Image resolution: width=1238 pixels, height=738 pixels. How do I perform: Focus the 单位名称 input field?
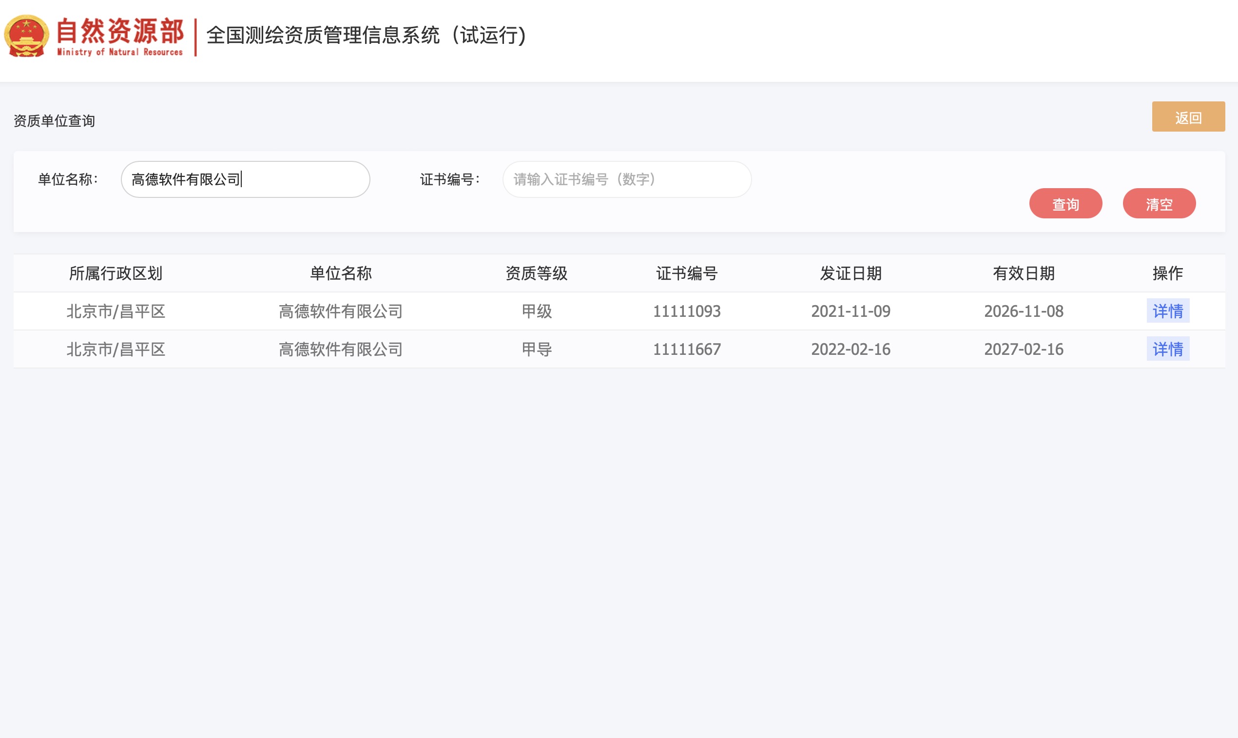tap(245, 179)
